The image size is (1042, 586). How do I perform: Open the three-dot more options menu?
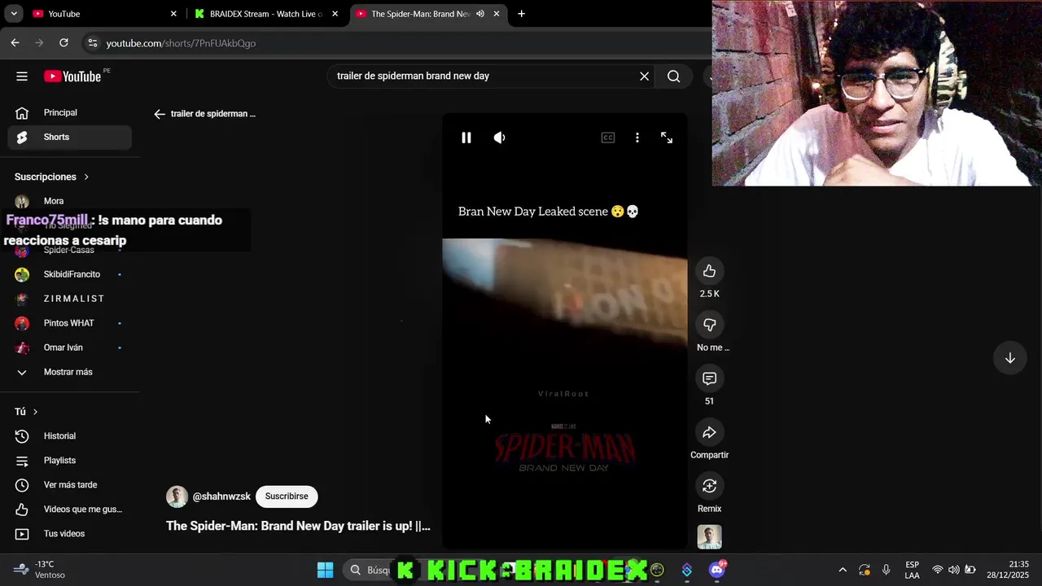tap(637, 138)
